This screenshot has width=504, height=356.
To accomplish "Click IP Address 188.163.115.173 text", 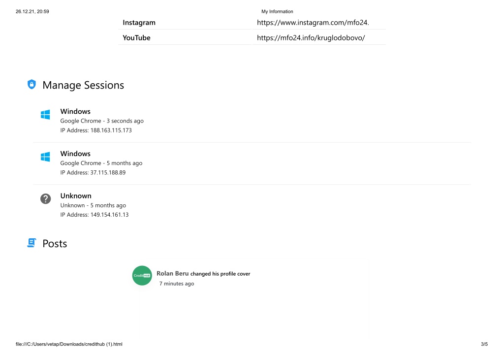I will (96, 130).
